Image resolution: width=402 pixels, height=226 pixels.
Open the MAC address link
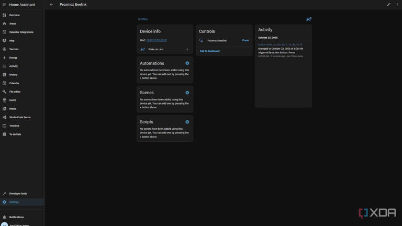point(157,40)
